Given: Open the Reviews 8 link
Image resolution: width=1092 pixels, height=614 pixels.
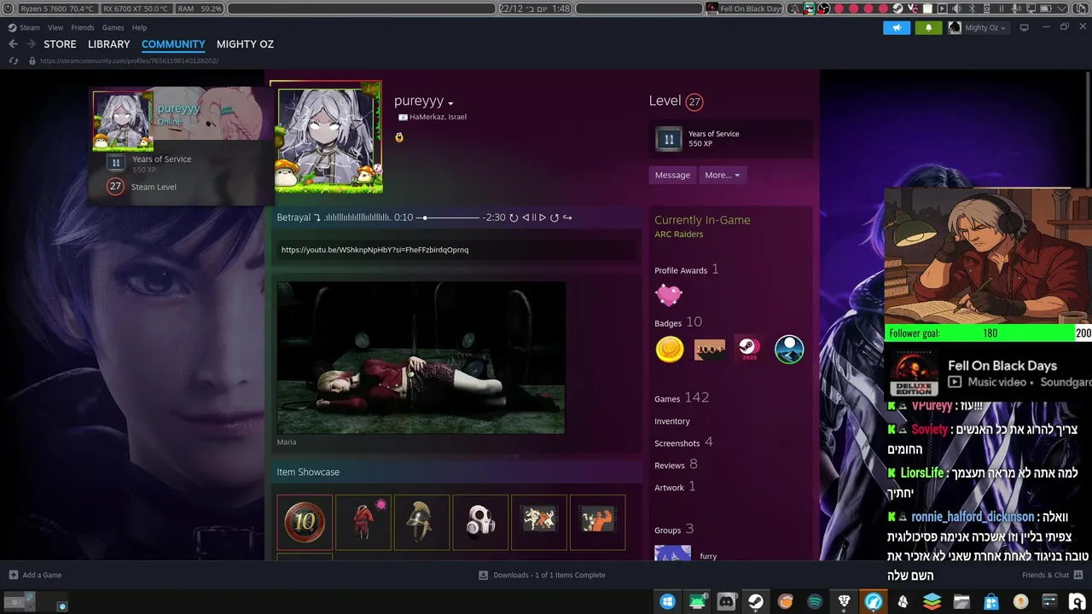Looking at the screenshot, I should tap(676, 465).
